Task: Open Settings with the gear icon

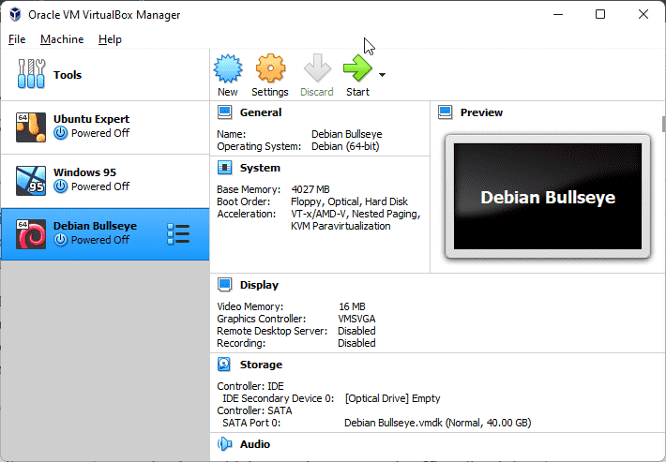Action: pos(270,68)
